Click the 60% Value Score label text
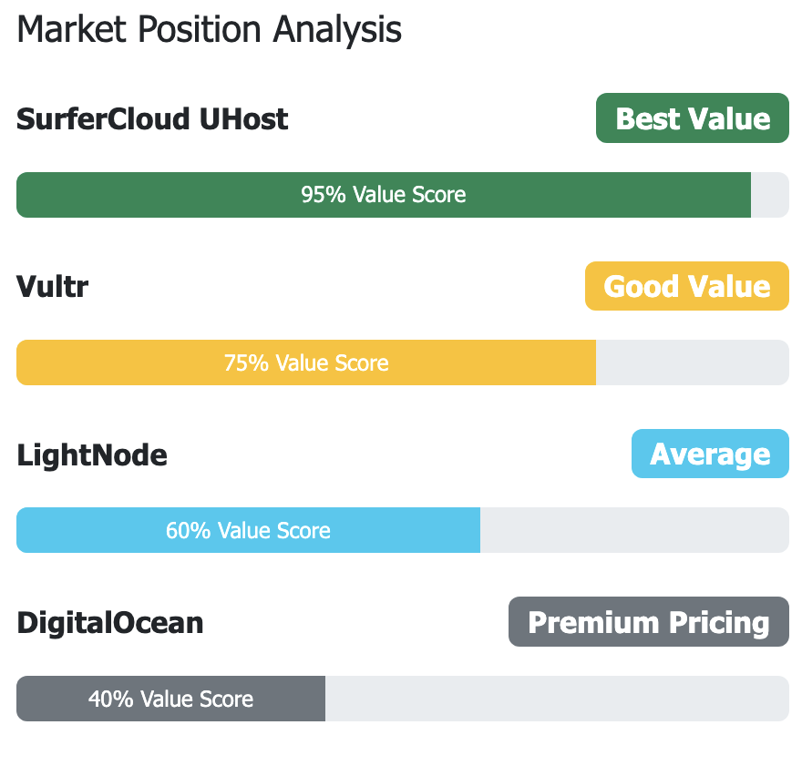802x776 pixels. (x=248, y=531)
